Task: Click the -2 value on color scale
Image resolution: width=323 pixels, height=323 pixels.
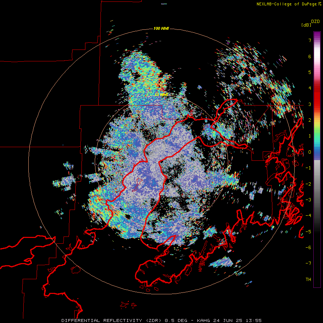Action: click(x=308, y=184)
